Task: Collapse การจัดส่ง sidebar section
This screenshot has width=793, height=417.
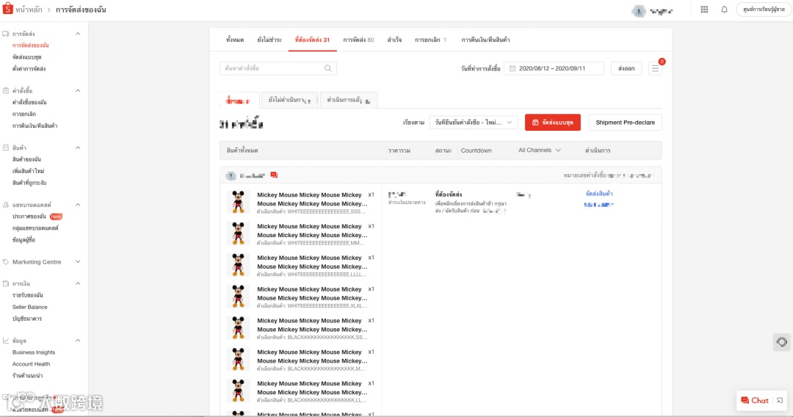Action: (78, 34)
